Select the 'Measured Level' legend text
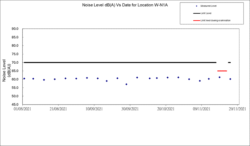 coord(209,6)
